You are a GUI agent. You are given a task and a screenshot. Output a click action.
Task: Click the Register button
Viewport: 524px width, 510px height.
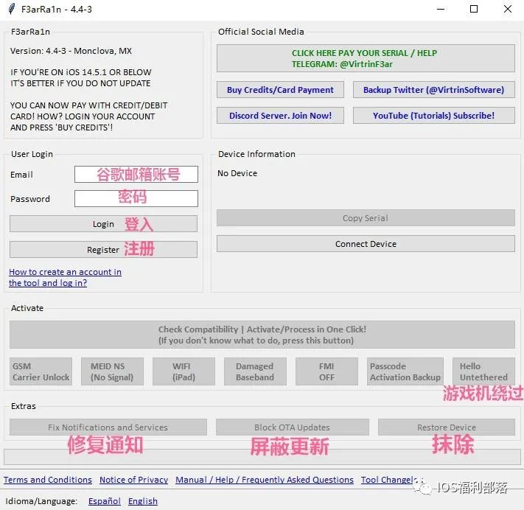click(103, 249)
